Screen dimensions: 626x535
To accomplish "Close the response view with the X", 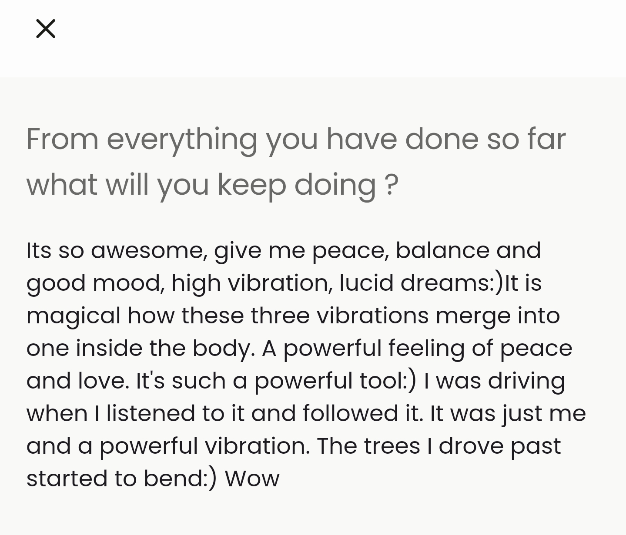I will pos(46,29).
